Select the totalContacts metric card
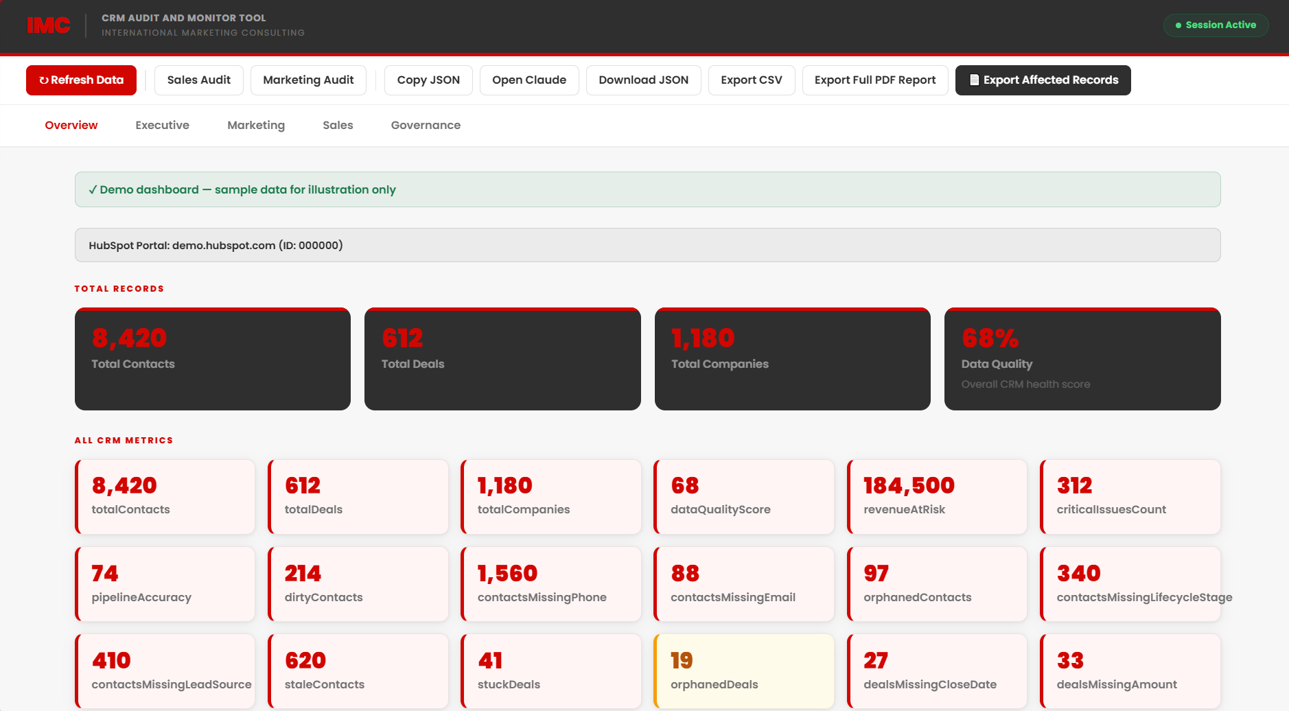The width and height of the screenshot is (1289, 711). pos(165,497)
